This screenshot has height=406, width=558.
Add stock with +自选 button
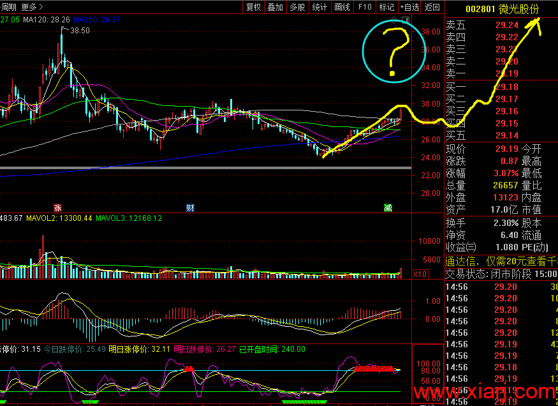coord(409,7)
